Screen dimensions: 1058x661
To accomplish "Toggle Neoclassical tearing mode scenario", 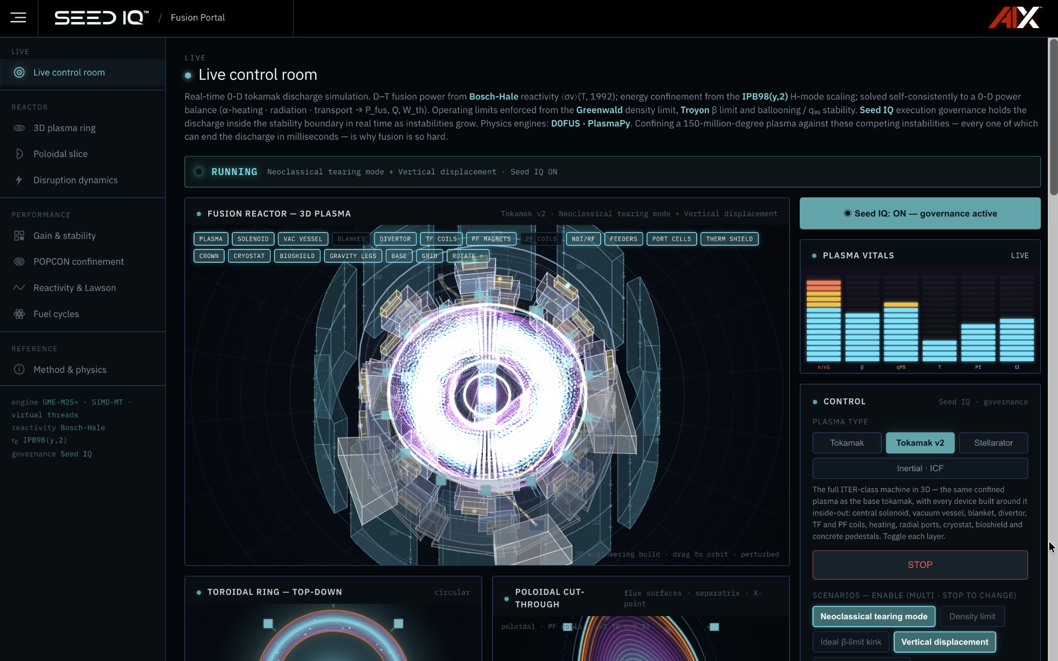I will pos(874,616).
